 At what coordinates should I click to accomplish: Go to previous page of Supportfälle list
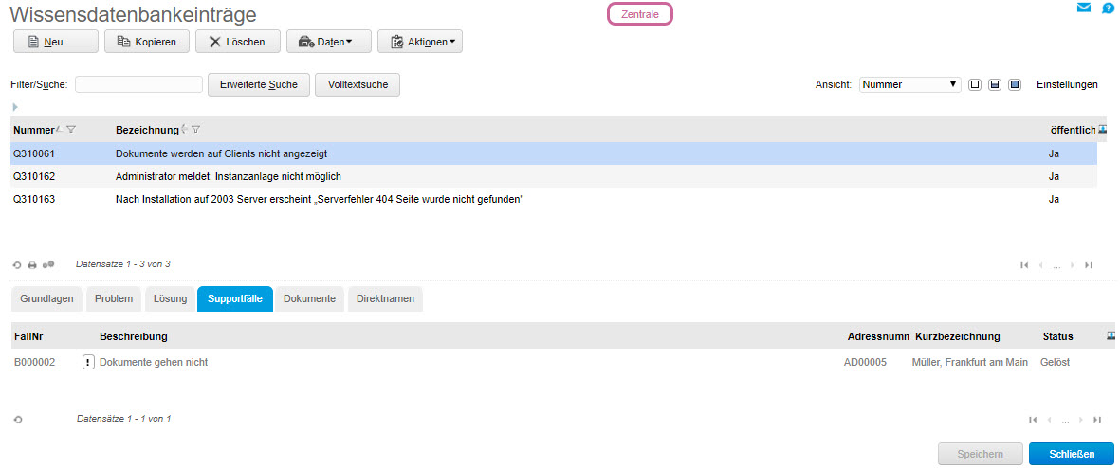pos(1049,421)
